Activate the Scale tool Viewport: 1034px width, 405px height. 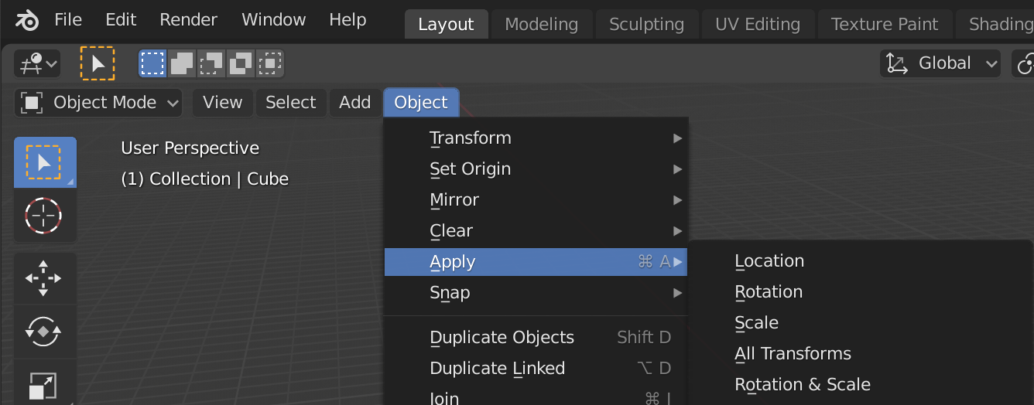coord(44,386)
